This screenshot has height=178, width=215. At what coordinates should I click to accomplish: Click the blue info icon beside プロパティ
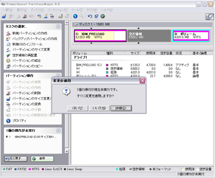(x=8, y=121)
